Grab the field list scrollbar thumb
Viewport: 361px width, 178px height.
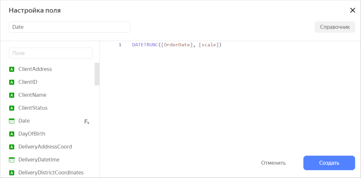click(97, 74)
